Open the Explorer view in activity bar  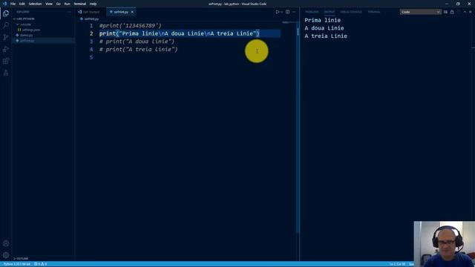click(6, 13)
